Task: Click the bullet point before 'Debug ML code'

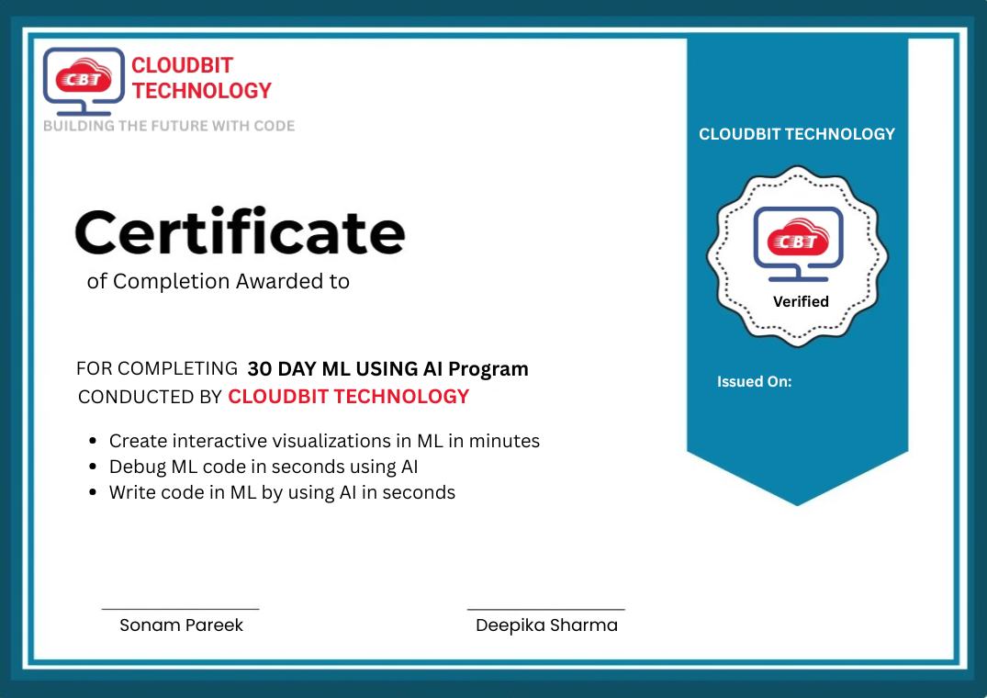Action: [x=93, y=467]
